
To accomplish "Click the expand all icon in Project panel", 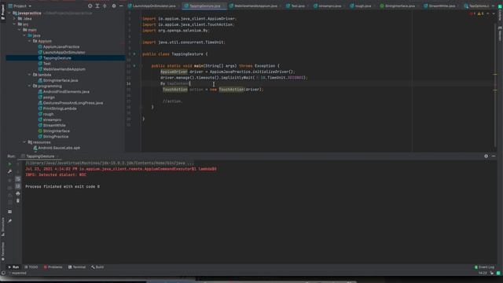I will 97,6.
